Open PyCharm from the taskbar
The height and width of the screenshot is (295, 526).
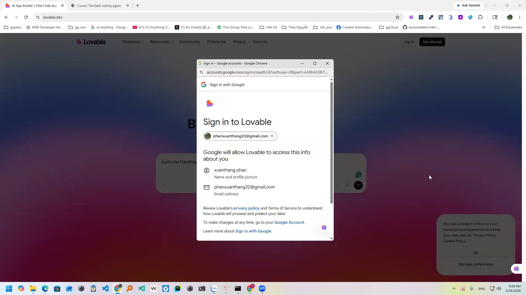point(178,288)
